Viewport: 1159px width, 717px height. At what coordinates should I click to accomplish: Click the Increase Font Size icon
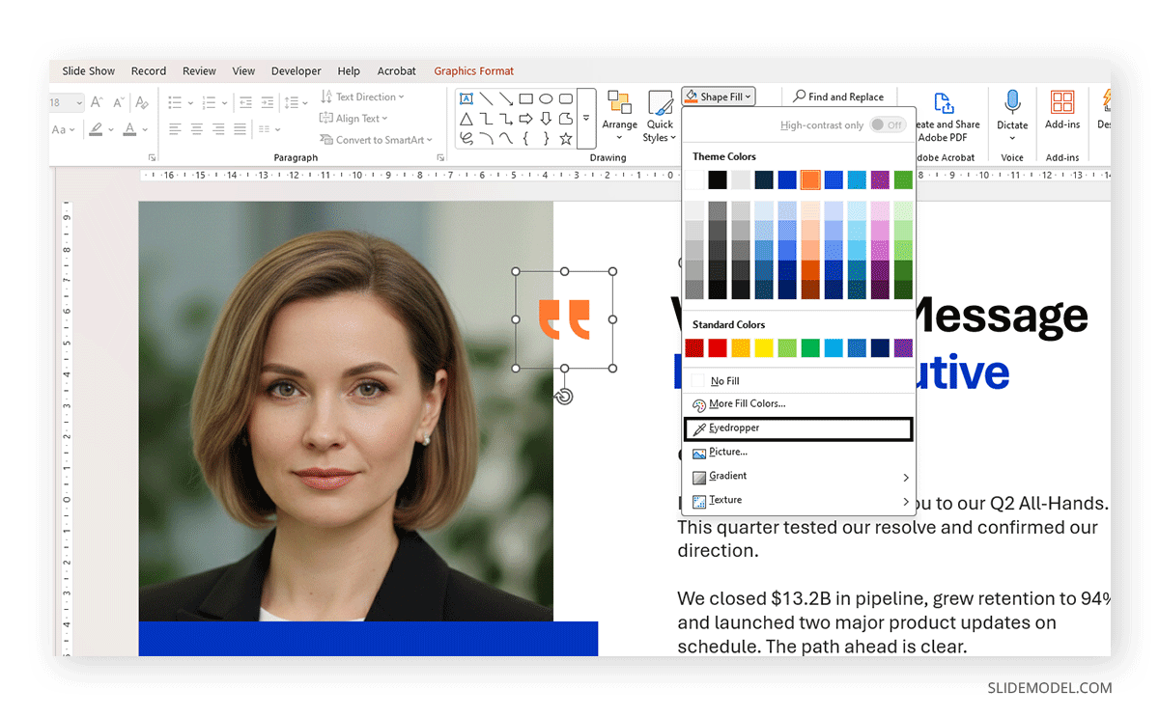pyautogui.click(x=97, y=101)
